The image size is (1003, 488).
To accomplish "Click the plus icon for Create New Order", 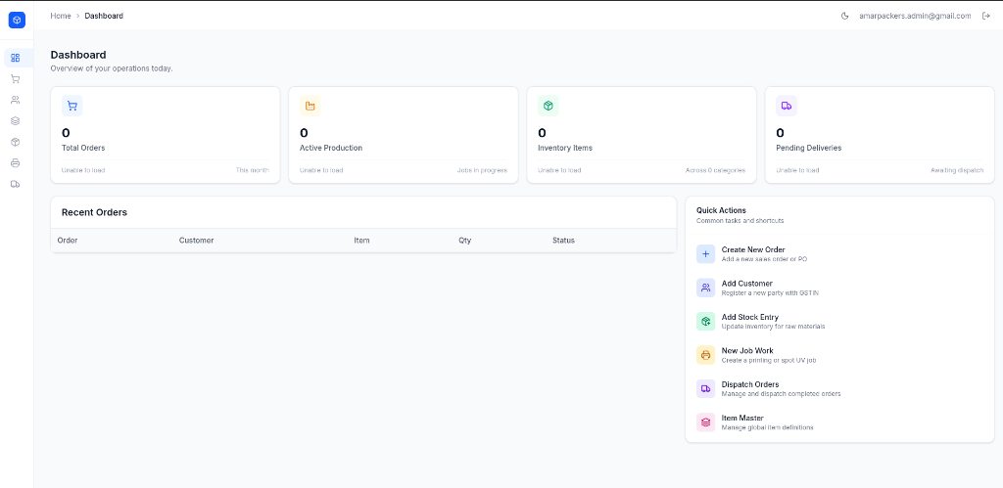I will (x=705, y=253).
